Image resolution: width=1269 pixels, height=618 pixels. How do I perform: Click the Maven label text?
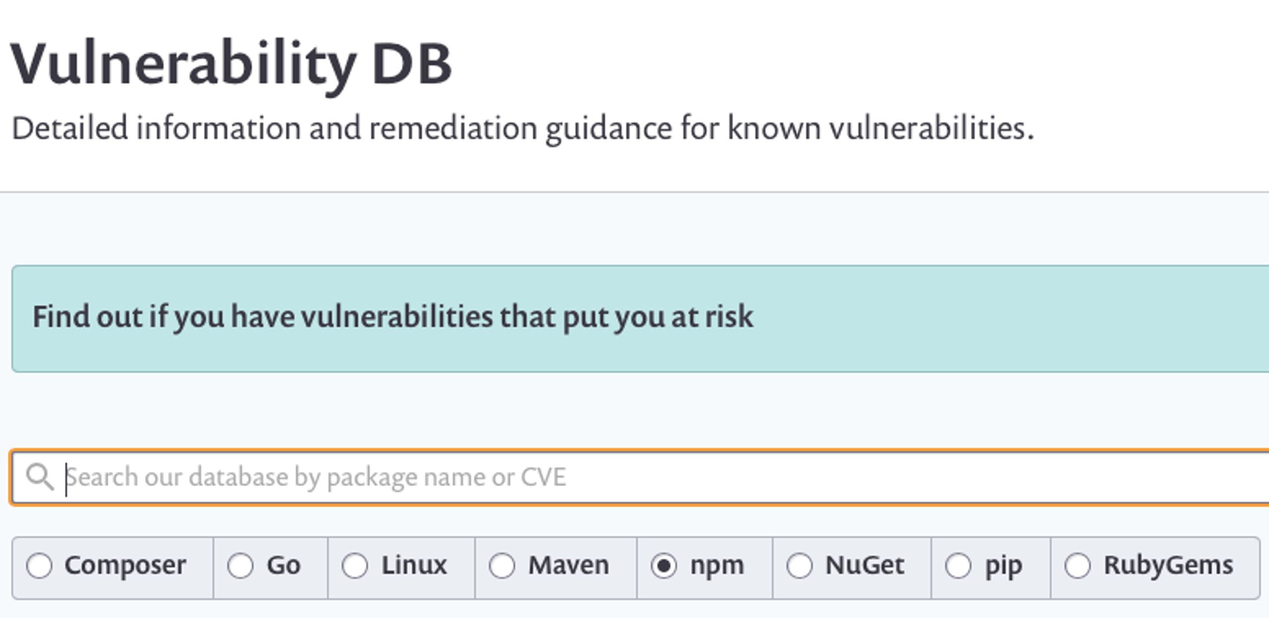click(x=569, y=565)
